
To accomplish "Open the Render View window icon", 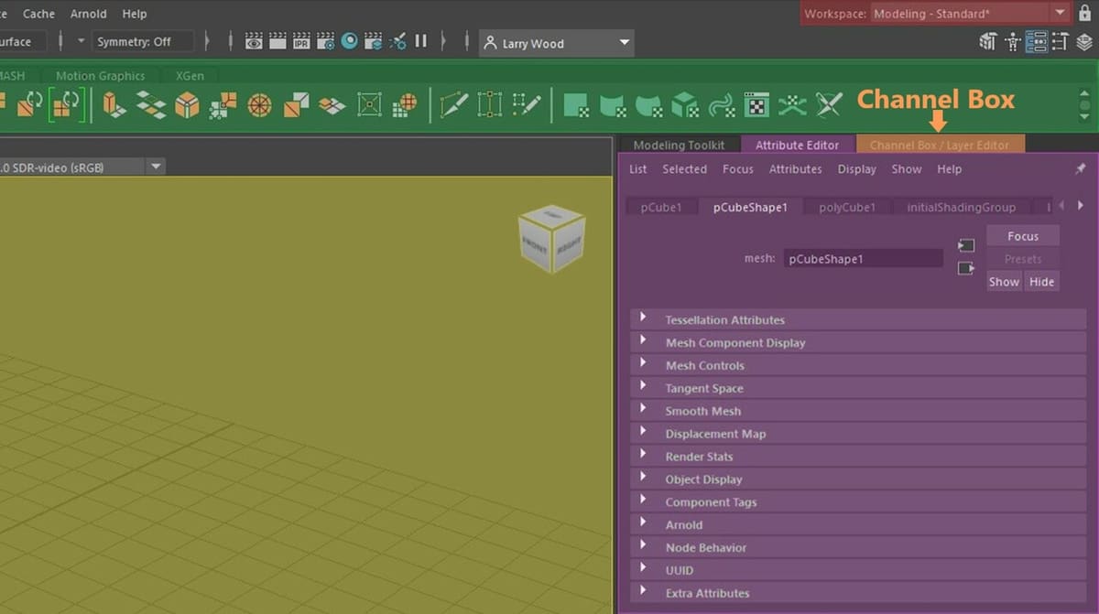I will 254,41.
